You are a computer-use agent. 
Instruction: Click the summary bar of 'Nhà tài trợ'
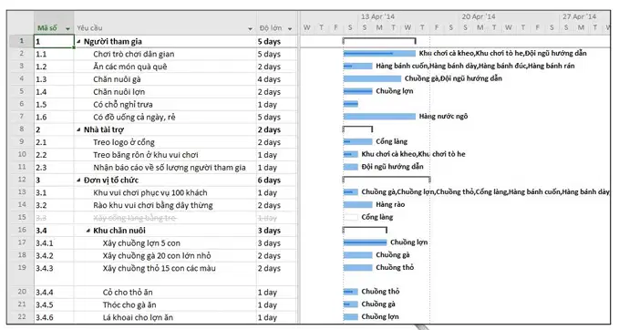click(357, 129)
